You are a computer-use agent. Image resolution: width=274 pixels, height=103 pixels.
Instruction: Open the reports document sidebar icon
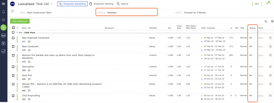(x=3, y=43)
